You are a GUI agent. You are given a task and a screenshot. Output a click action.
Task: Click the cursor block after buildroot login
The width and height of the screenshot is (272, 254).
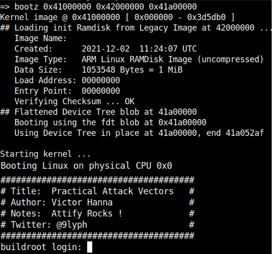[x=90, y=247]
